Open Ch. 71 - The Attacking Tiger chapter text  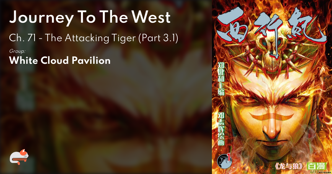93,39
